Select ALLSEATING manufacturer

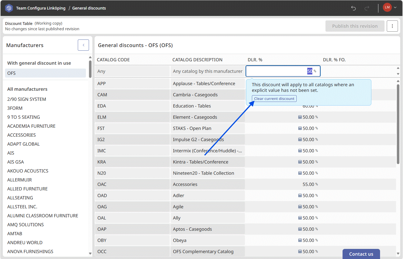(x=20, y=198)
